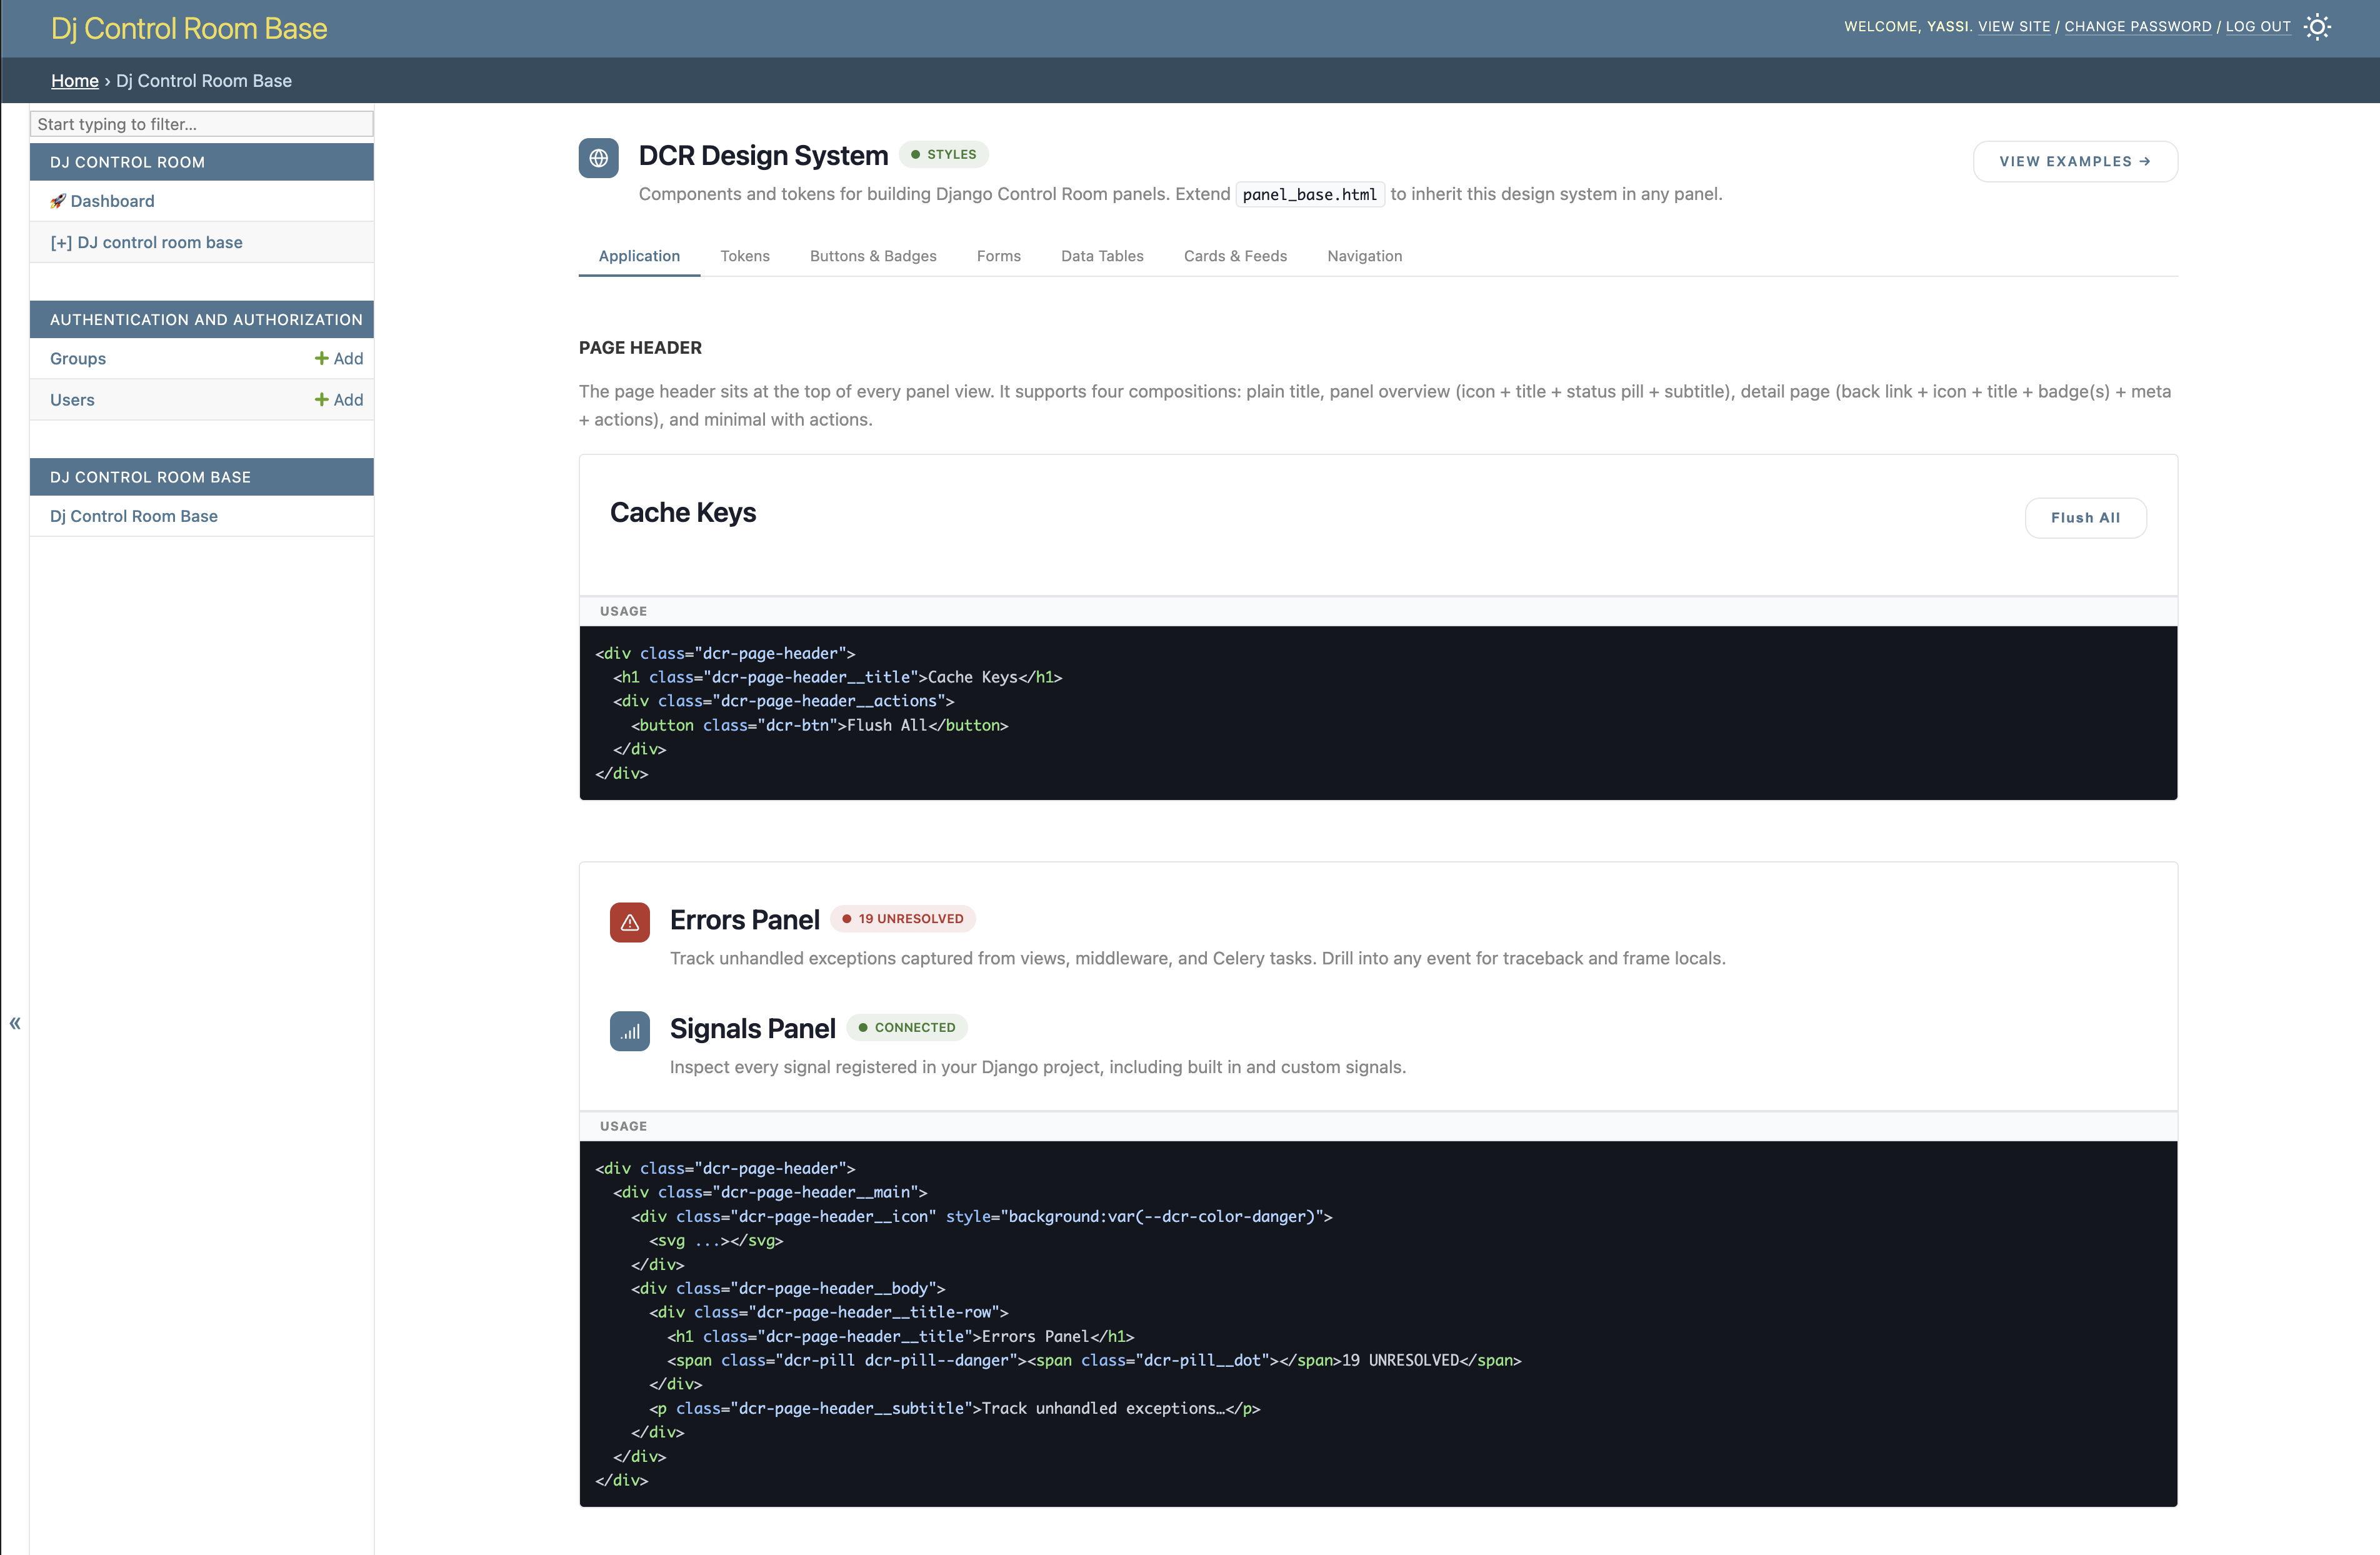The image size is (2380, 1555).
Task: Click the View Examples button
Action: click(x=2074, y=161)
